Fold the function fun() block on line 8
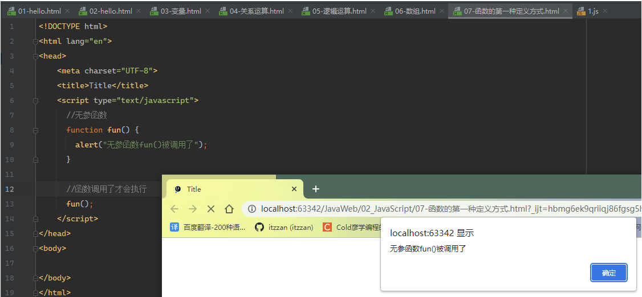This screenshot has height=297, width=642. pos(35,130)
